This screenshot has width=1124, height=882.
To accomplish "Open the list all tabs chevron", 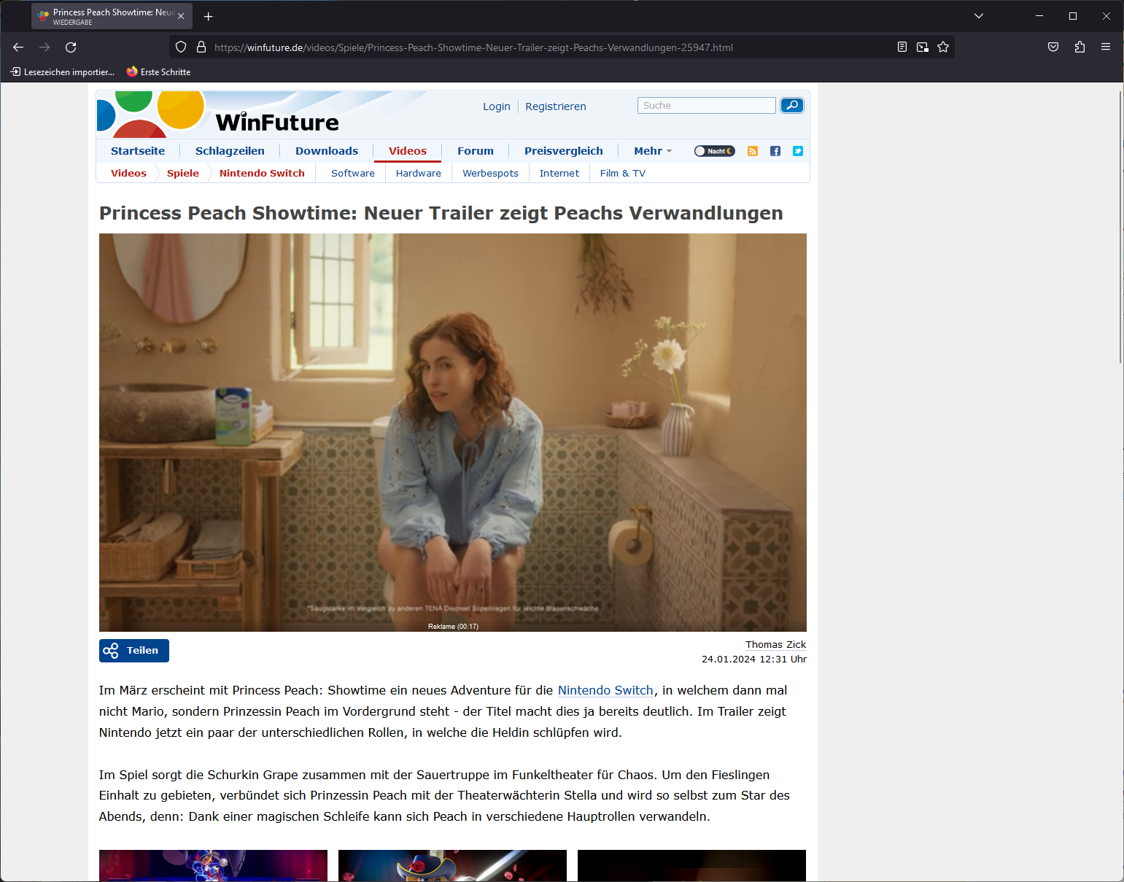I will 979,16.
